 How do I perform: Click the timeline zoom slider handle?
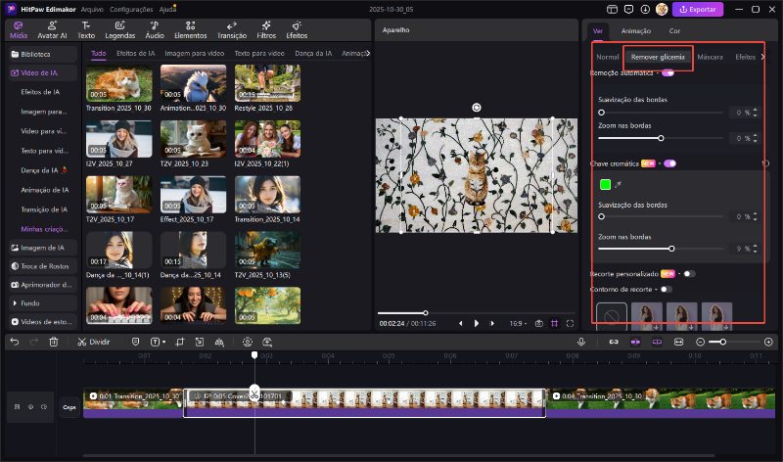tap(722, 342)
